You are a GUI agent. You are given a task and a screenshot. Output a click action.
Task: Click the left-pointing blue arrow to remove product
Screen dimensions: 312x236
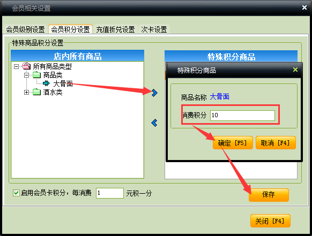click(154, 123)
